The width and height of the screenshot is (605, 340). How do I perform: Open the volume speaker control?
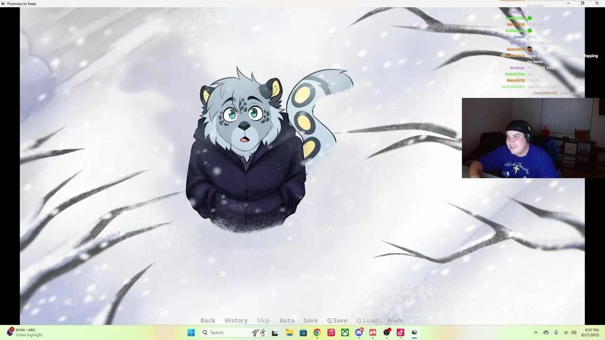[574, 332]
